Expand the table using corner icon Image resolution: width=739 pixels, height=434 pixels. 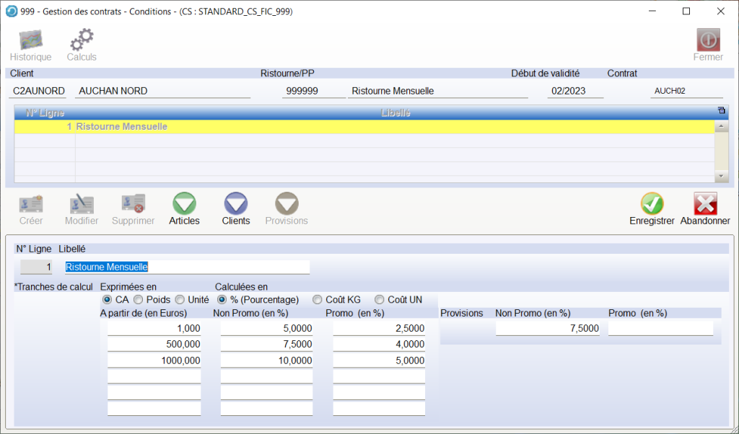pyautogui.click(x=721, y=110)
